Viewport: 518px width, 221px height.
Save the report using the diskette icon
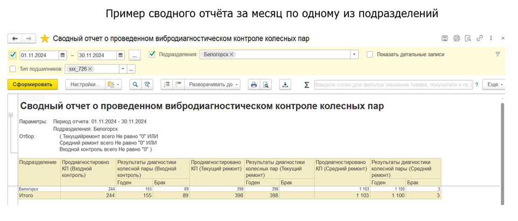tap(445, 38)
